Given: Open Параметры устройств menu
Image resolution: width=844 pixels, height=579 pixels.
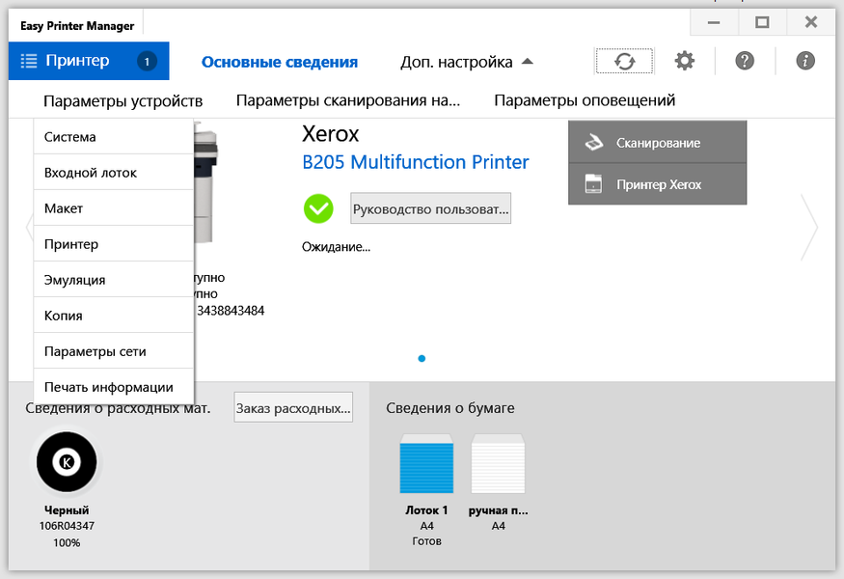Looking at the screenshot, I should 123,100.
